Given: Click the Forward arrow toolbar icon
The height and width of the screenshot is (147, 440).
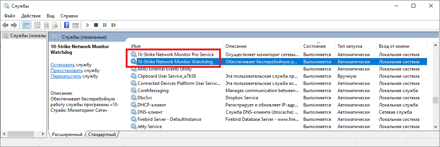Looking at the screenshot, I should [14, 25].
